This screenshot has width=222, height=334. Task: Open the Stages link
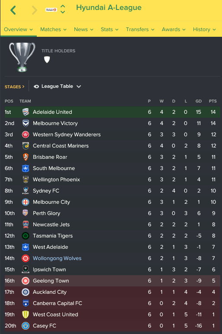coord(14,87)
